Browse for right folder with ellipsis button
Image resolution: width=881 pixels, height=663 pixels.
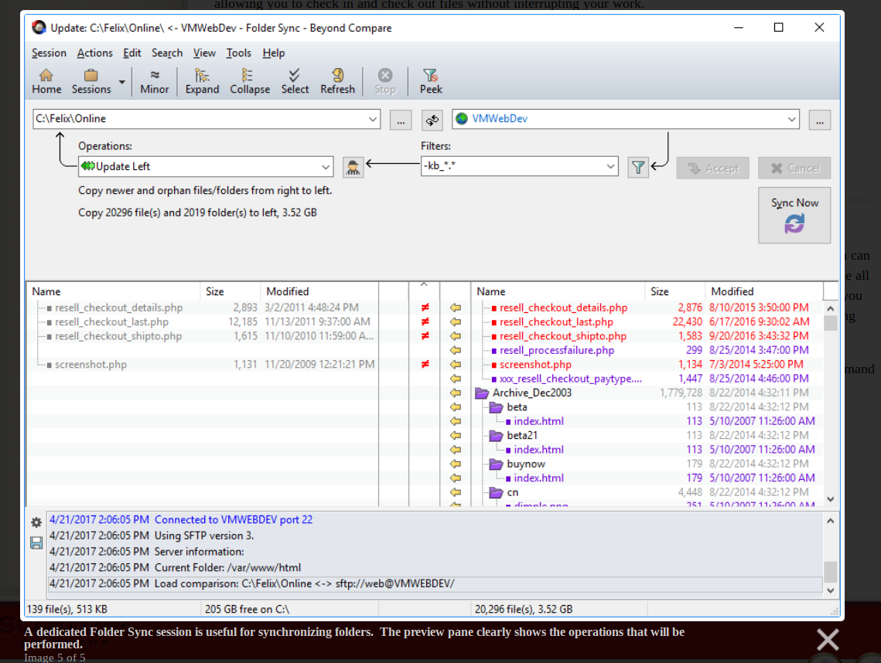tap(820, 120)
